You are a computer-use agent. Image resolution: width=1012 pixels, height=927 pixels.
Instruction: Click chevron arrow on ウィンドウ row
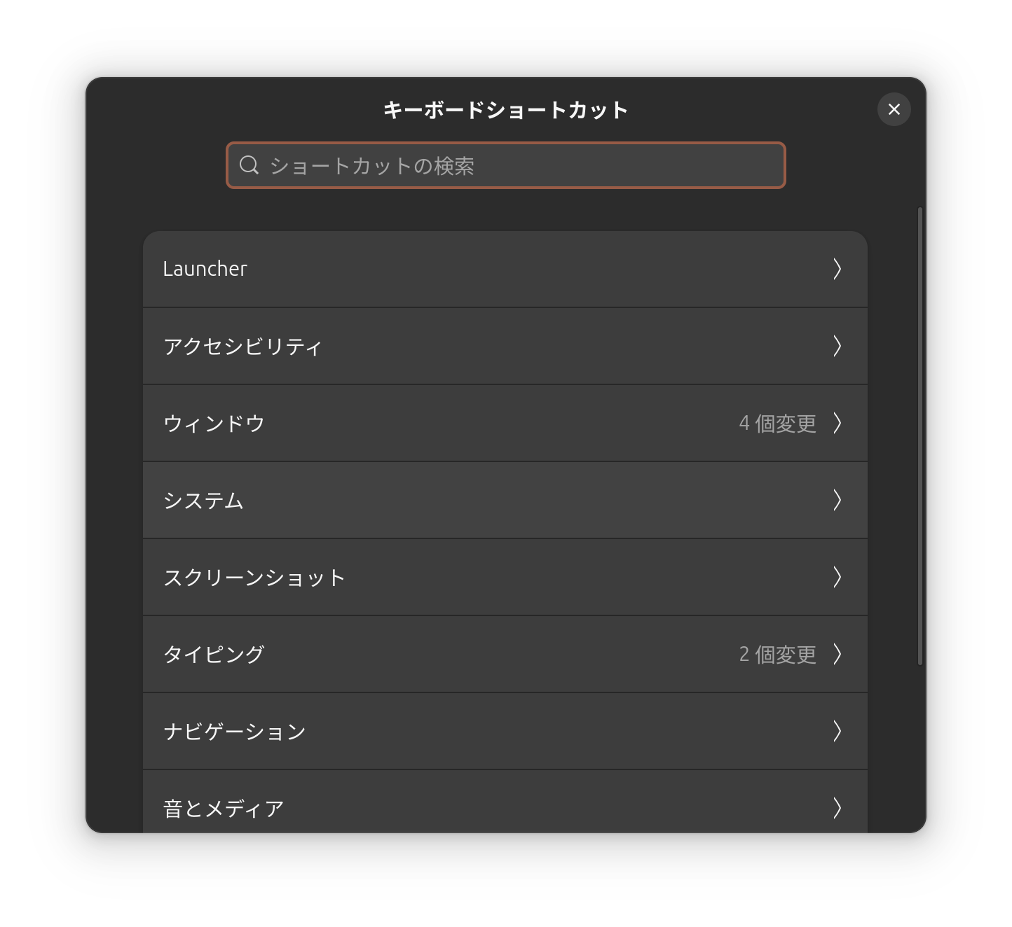pyautogui.click(x=837, y=423)
